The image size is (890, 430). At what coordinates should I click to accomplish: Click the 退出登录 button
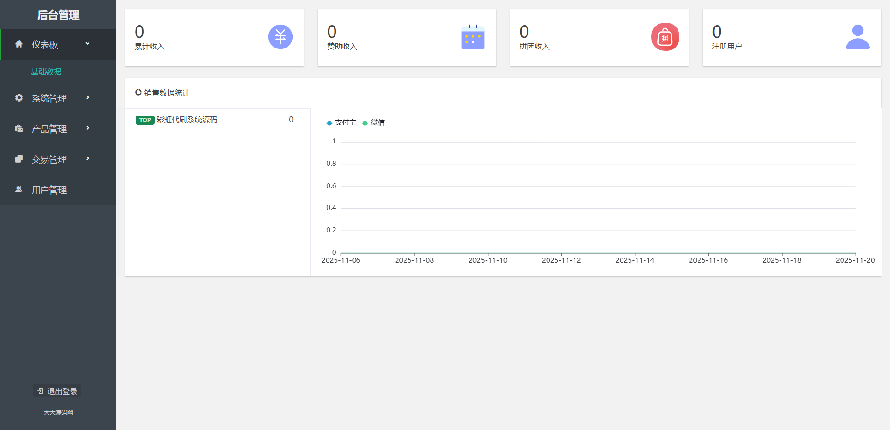[x=56, y=391]
